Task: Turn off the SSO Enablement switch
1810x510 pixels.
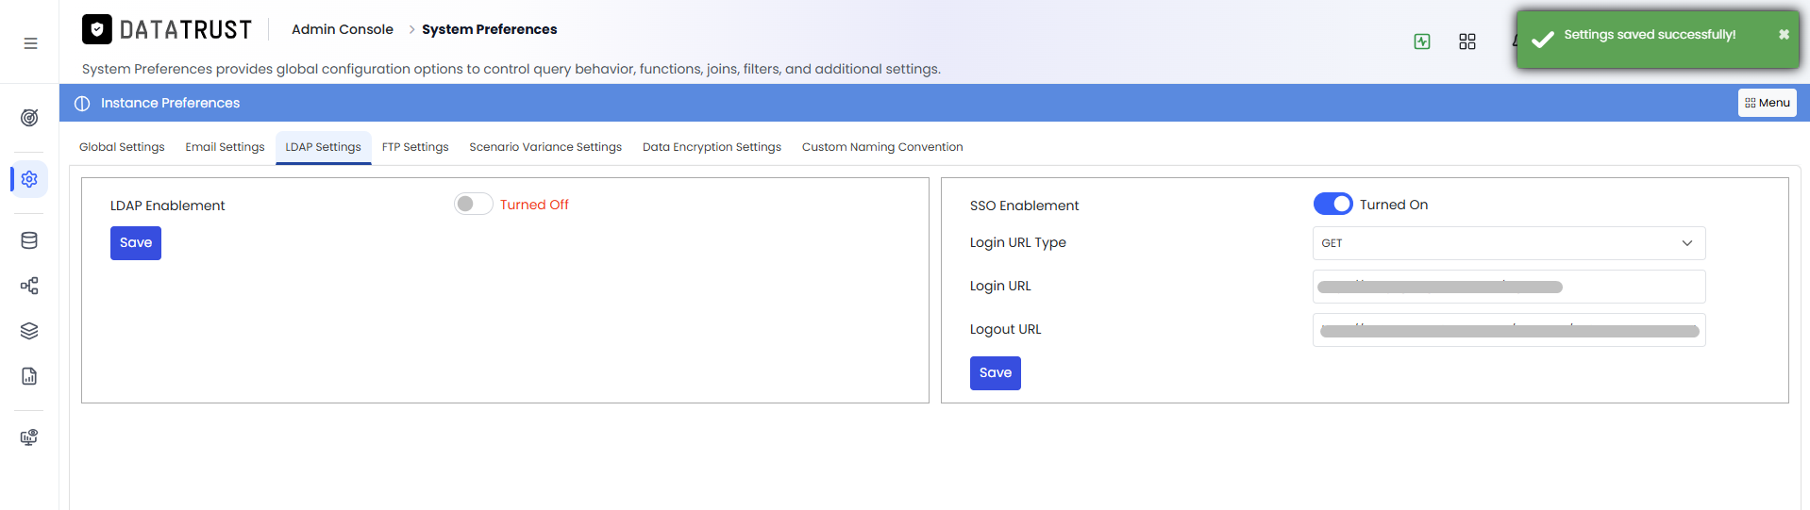Action: 1333,205
